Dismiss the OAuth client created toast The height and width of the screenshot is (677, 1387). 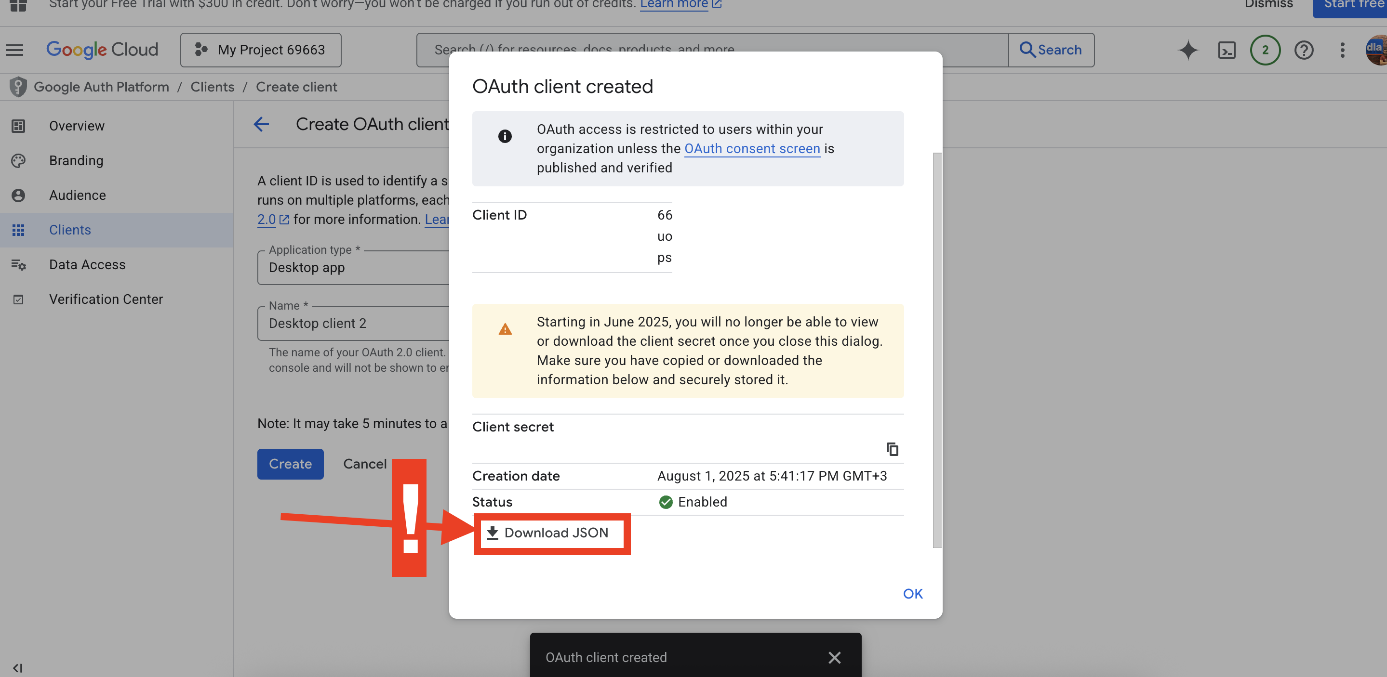834,657
